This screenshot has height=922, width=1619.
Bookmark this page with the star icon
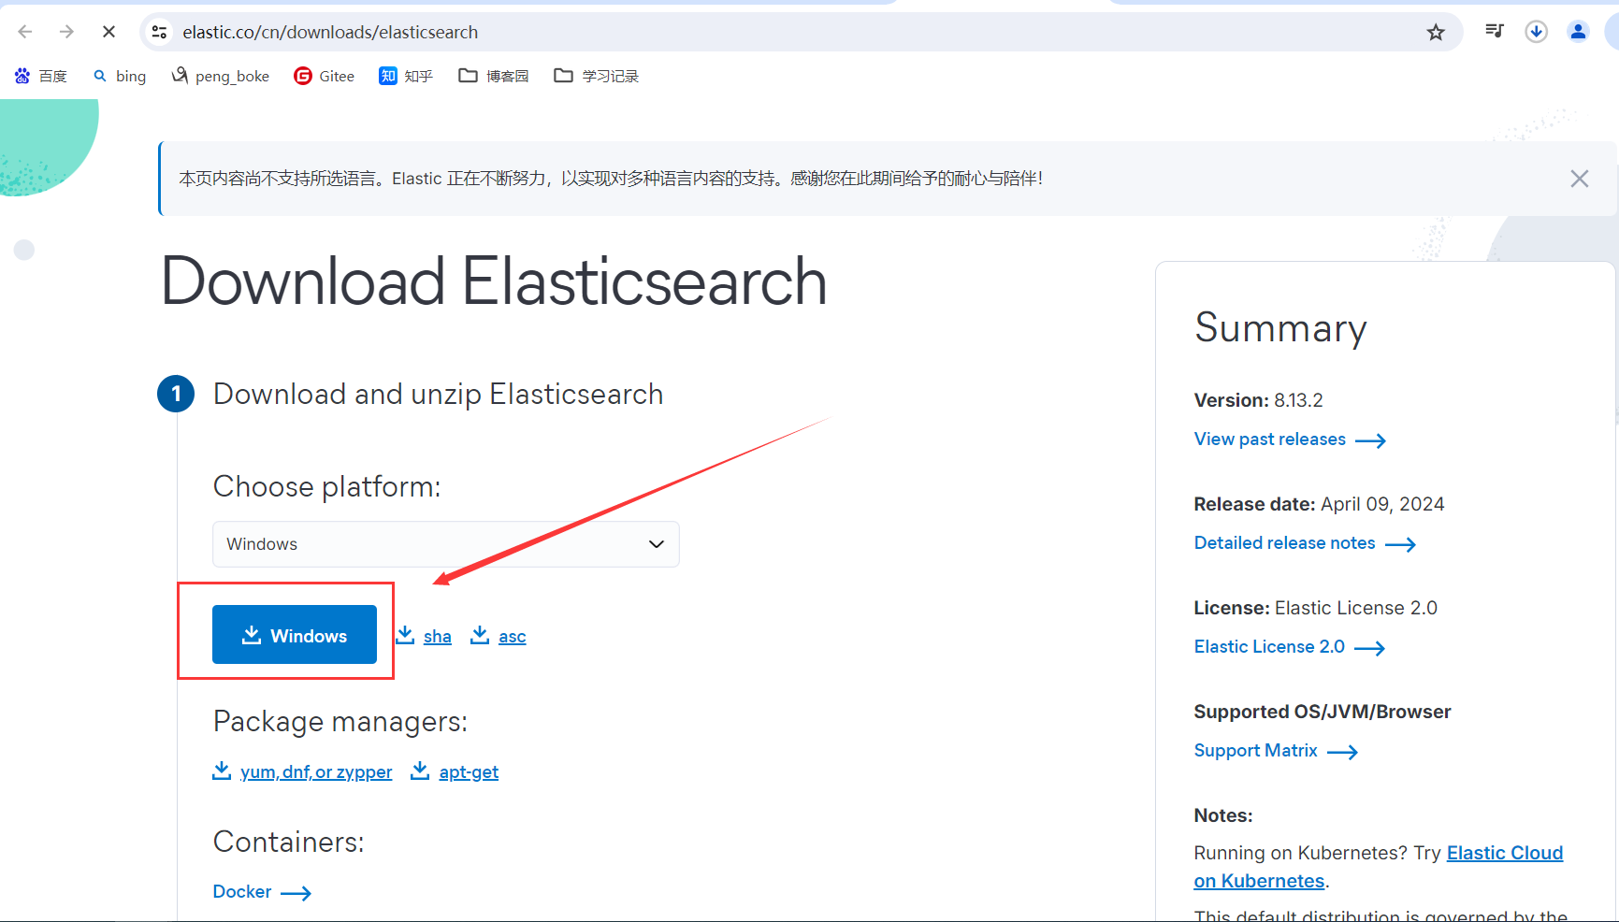pos(1436,33)
